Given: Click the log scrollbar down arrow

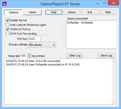Looking at the screenshot, I should pyautogui.click(x=114, y=102).
